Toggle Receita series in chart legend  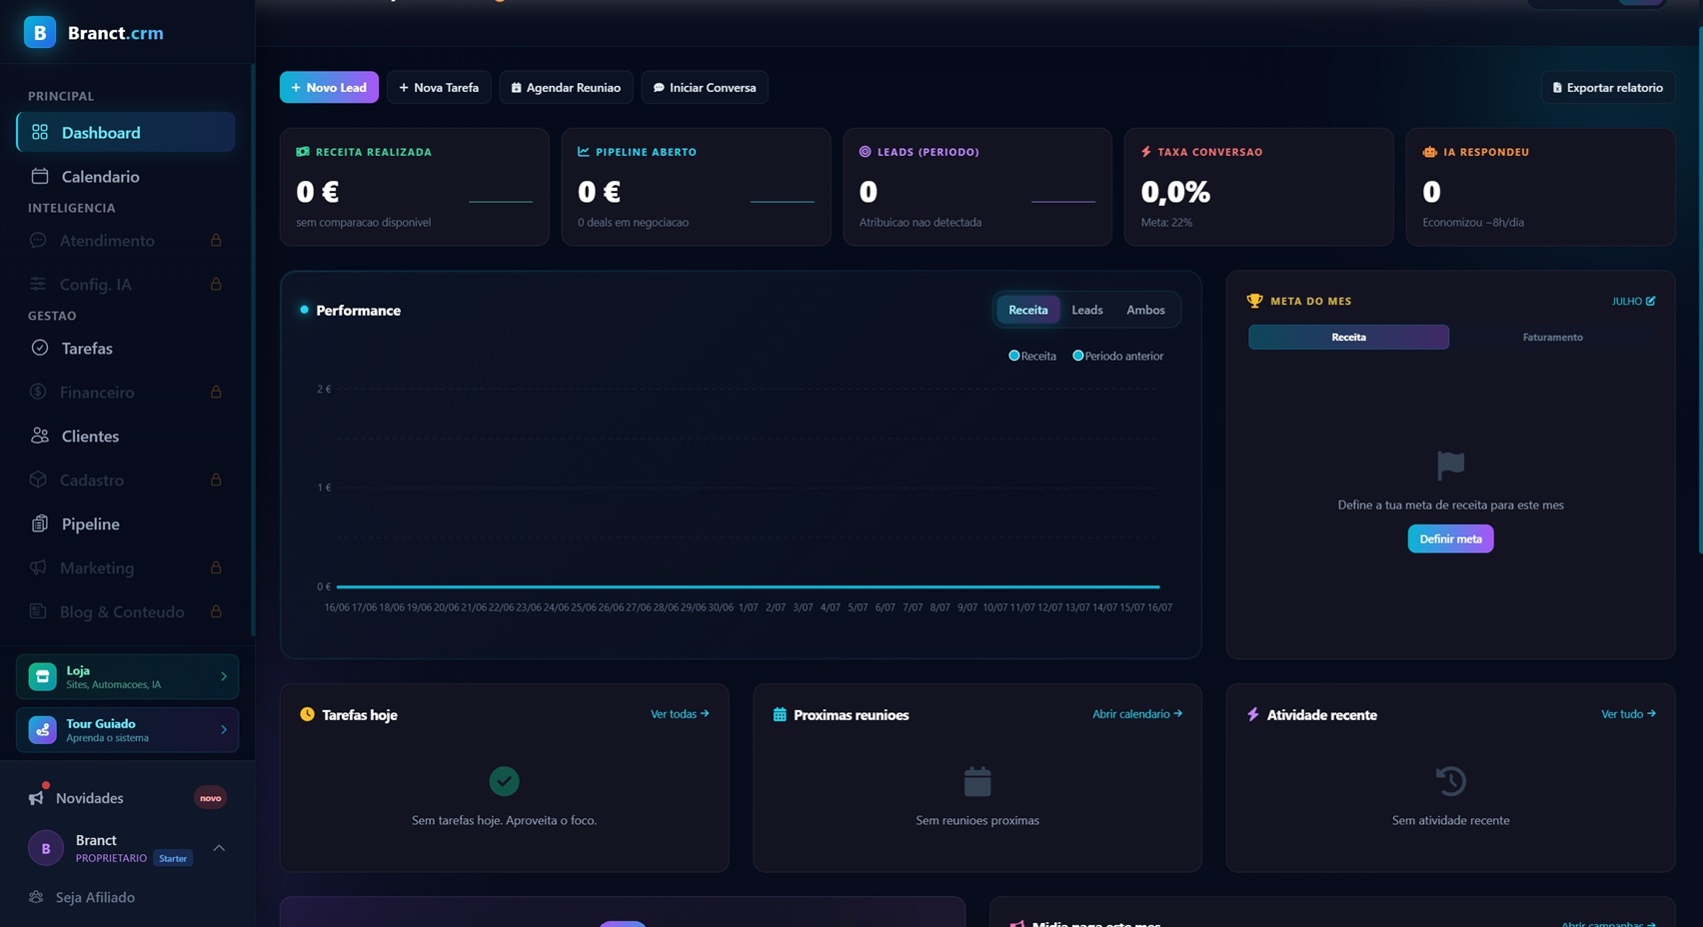point(1032,356)
